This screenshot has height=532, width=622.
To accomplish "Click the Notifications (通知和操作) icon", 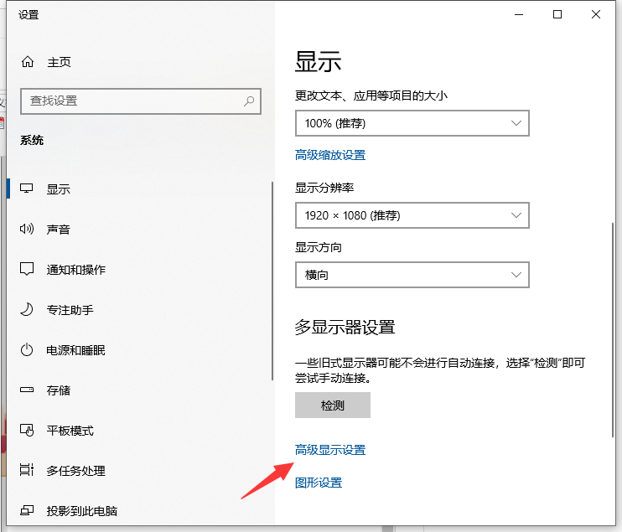I will pos(28,270).
